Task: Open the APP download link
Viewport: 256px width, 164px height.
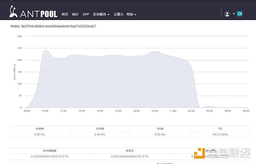Action: click(86, 14)
